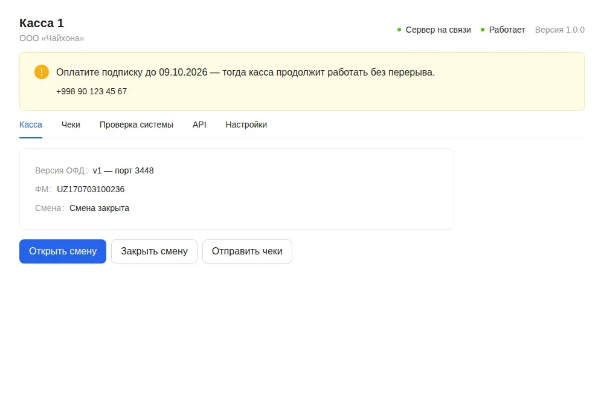Click the ООО «Чайхона» company name

click(x=51, y=38)
